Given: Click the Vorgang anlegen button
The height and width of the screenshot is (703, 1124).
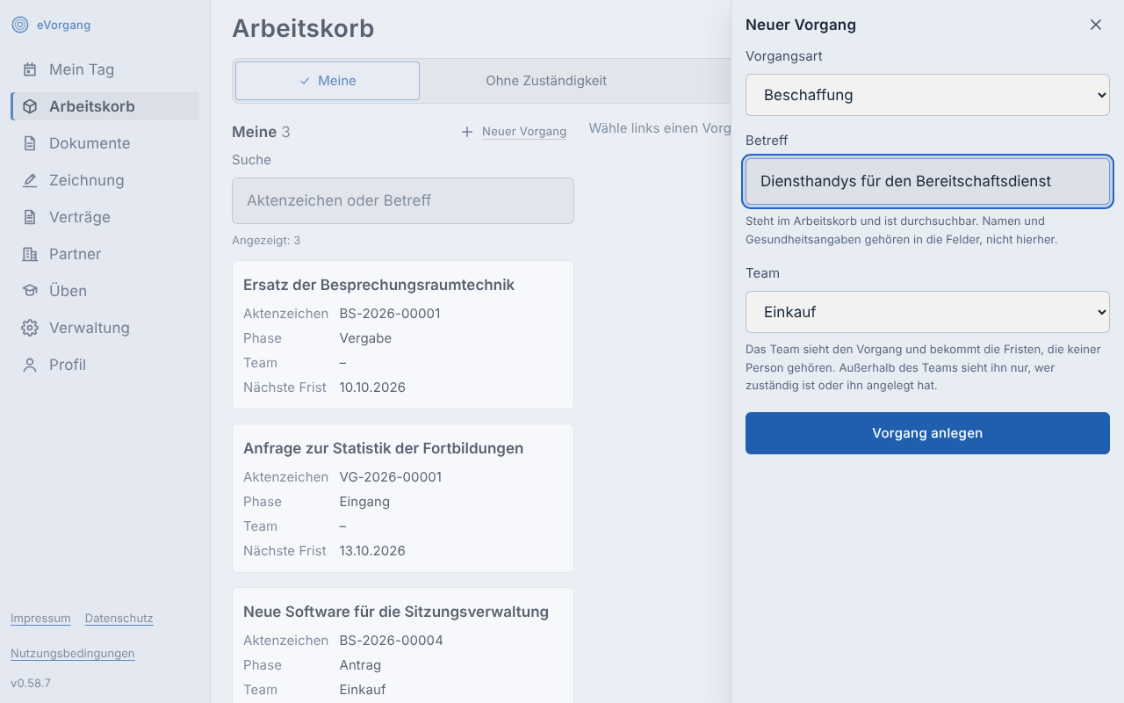Looking at the screenshot, I should 927,433.
